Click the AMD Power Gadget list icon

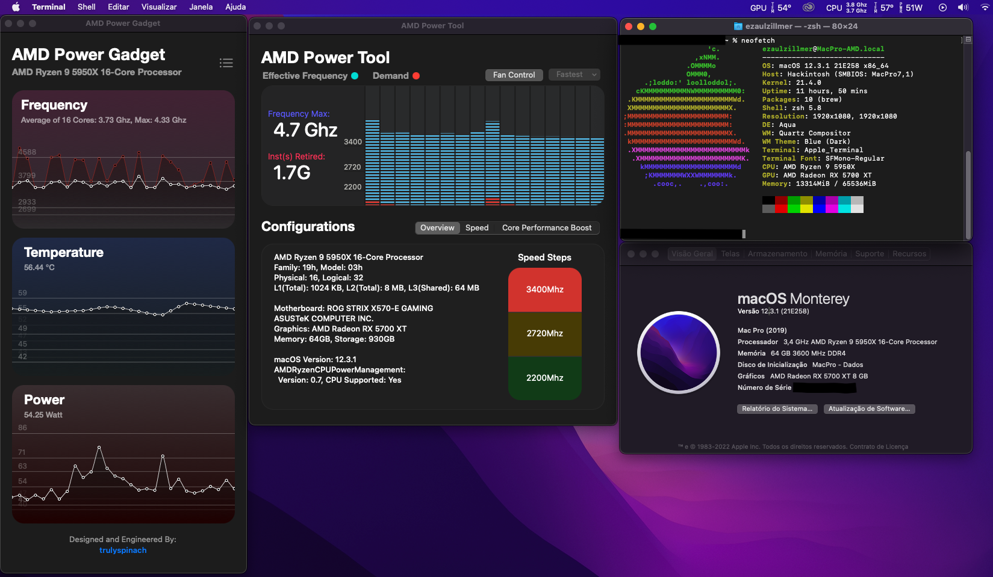226,63
